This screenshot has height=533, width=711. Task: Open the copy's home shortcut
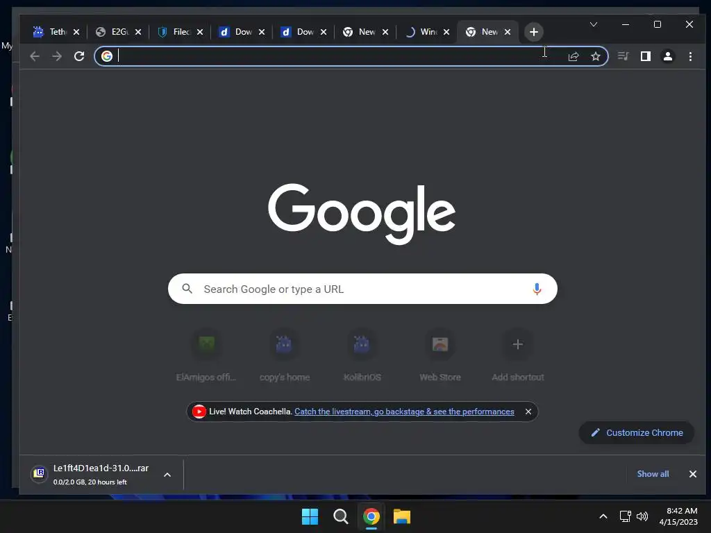click(284, 356)
